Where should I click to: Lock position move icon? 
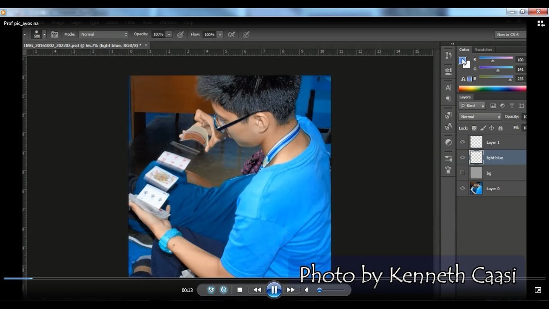[x=492, y=128]
